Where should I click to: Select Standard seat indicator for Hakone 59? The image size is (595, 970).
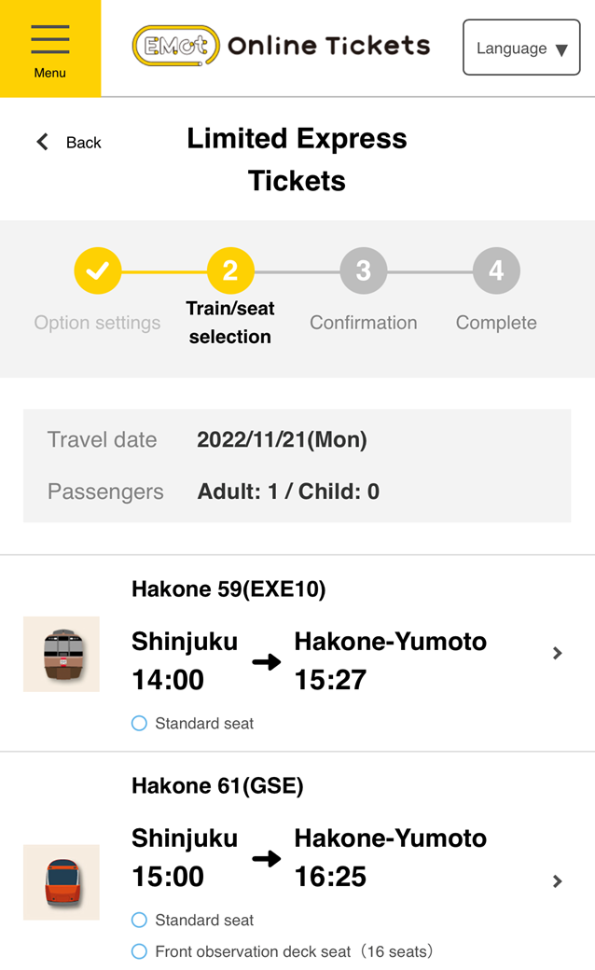tap(140, 723)
